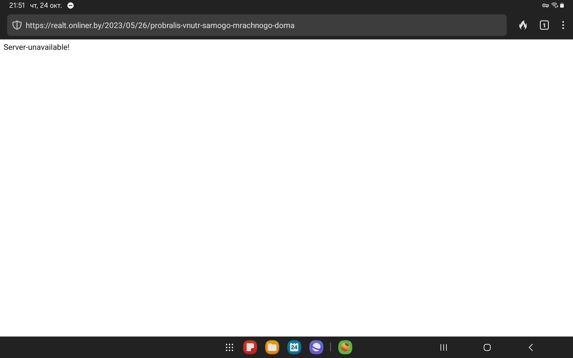
Task: Tap the 21:51 clock in status bar
Action: [x=17, y=6]
